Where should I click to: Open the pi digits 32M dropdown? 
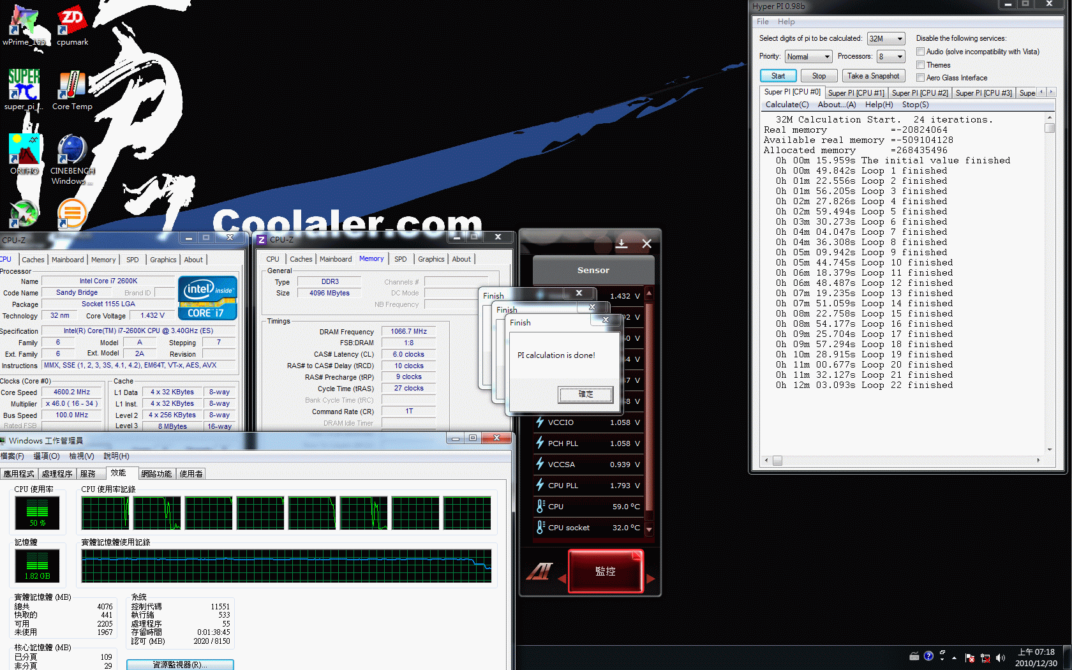[886, 39]
